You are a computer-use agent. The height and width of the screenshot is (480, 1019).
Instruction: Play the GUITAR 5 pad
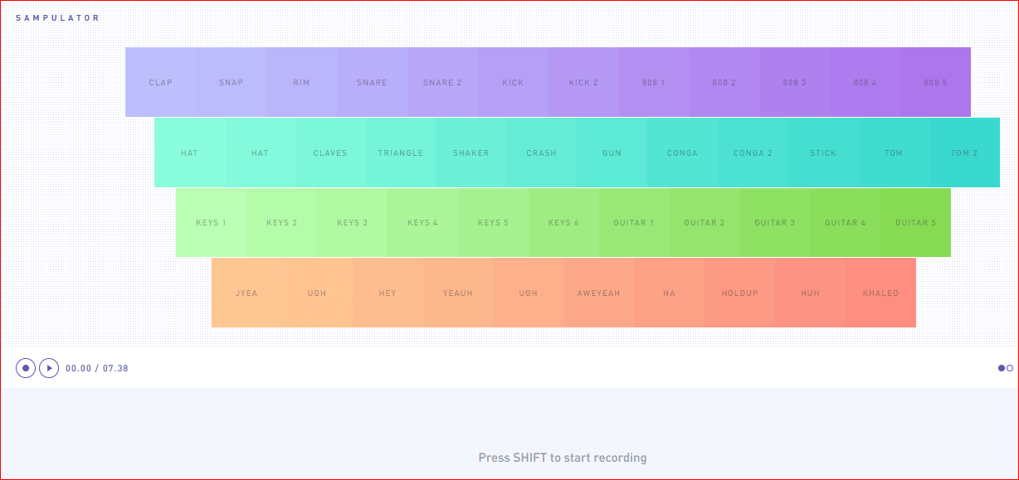915,222
